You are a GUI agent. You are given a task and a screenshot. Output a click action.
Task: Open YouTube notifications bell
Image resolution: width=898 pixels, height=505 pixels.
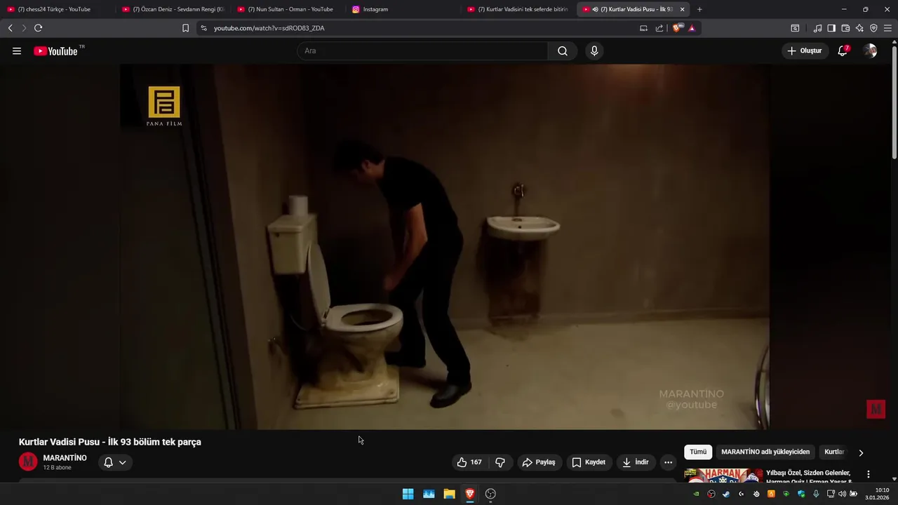[843, 51]
